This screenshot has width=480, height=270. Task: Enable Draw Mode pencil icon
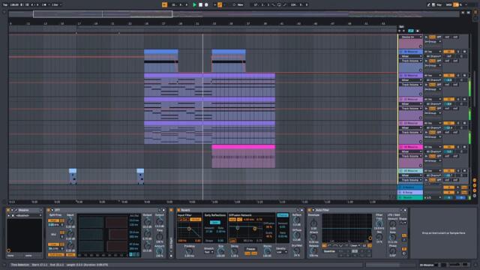(x=429, y=4)
